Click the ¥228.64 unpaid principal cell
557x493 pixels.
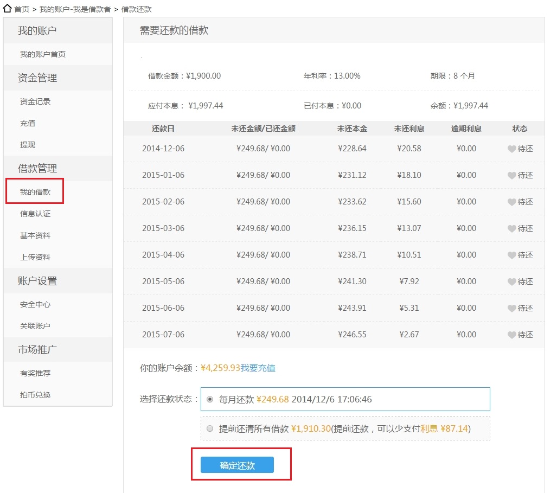352,149
